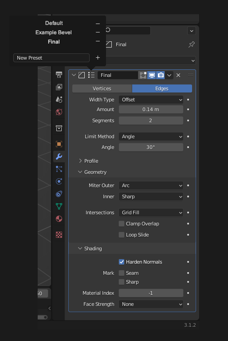228x341 pixels.
Task: Open the Physics properties tab icon
Action: coord(59,181)
